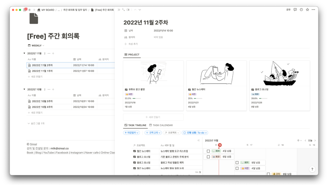The height and width of the screenshot is (188, 328).
Task: Open the comments icon in top bar
Action: 295,10
